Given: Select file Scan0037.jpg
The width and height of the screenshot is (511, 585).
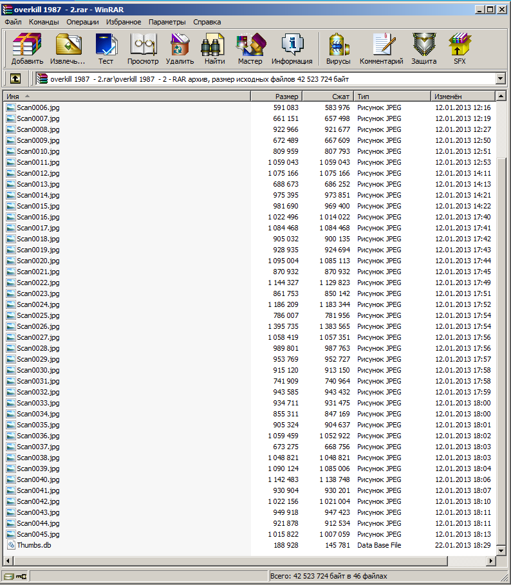Looking at the screenshot, I should tap(38, 447).
